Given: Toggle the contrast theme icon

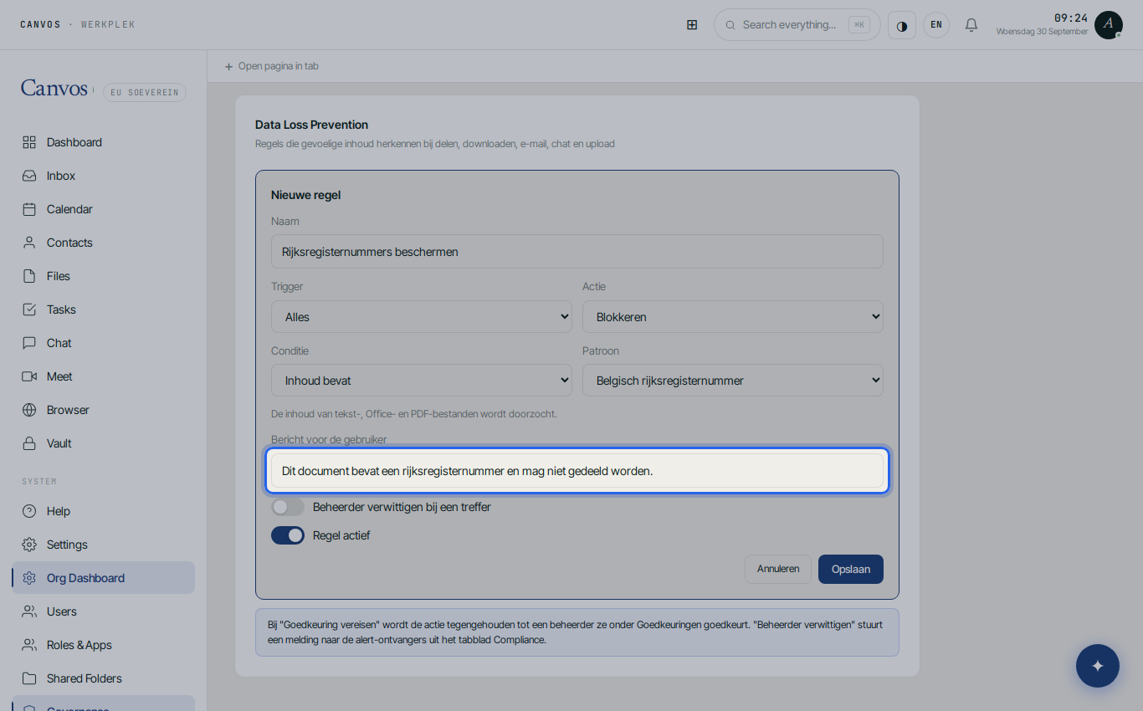Looking at the screenshot, I should (x=902, y=25).
